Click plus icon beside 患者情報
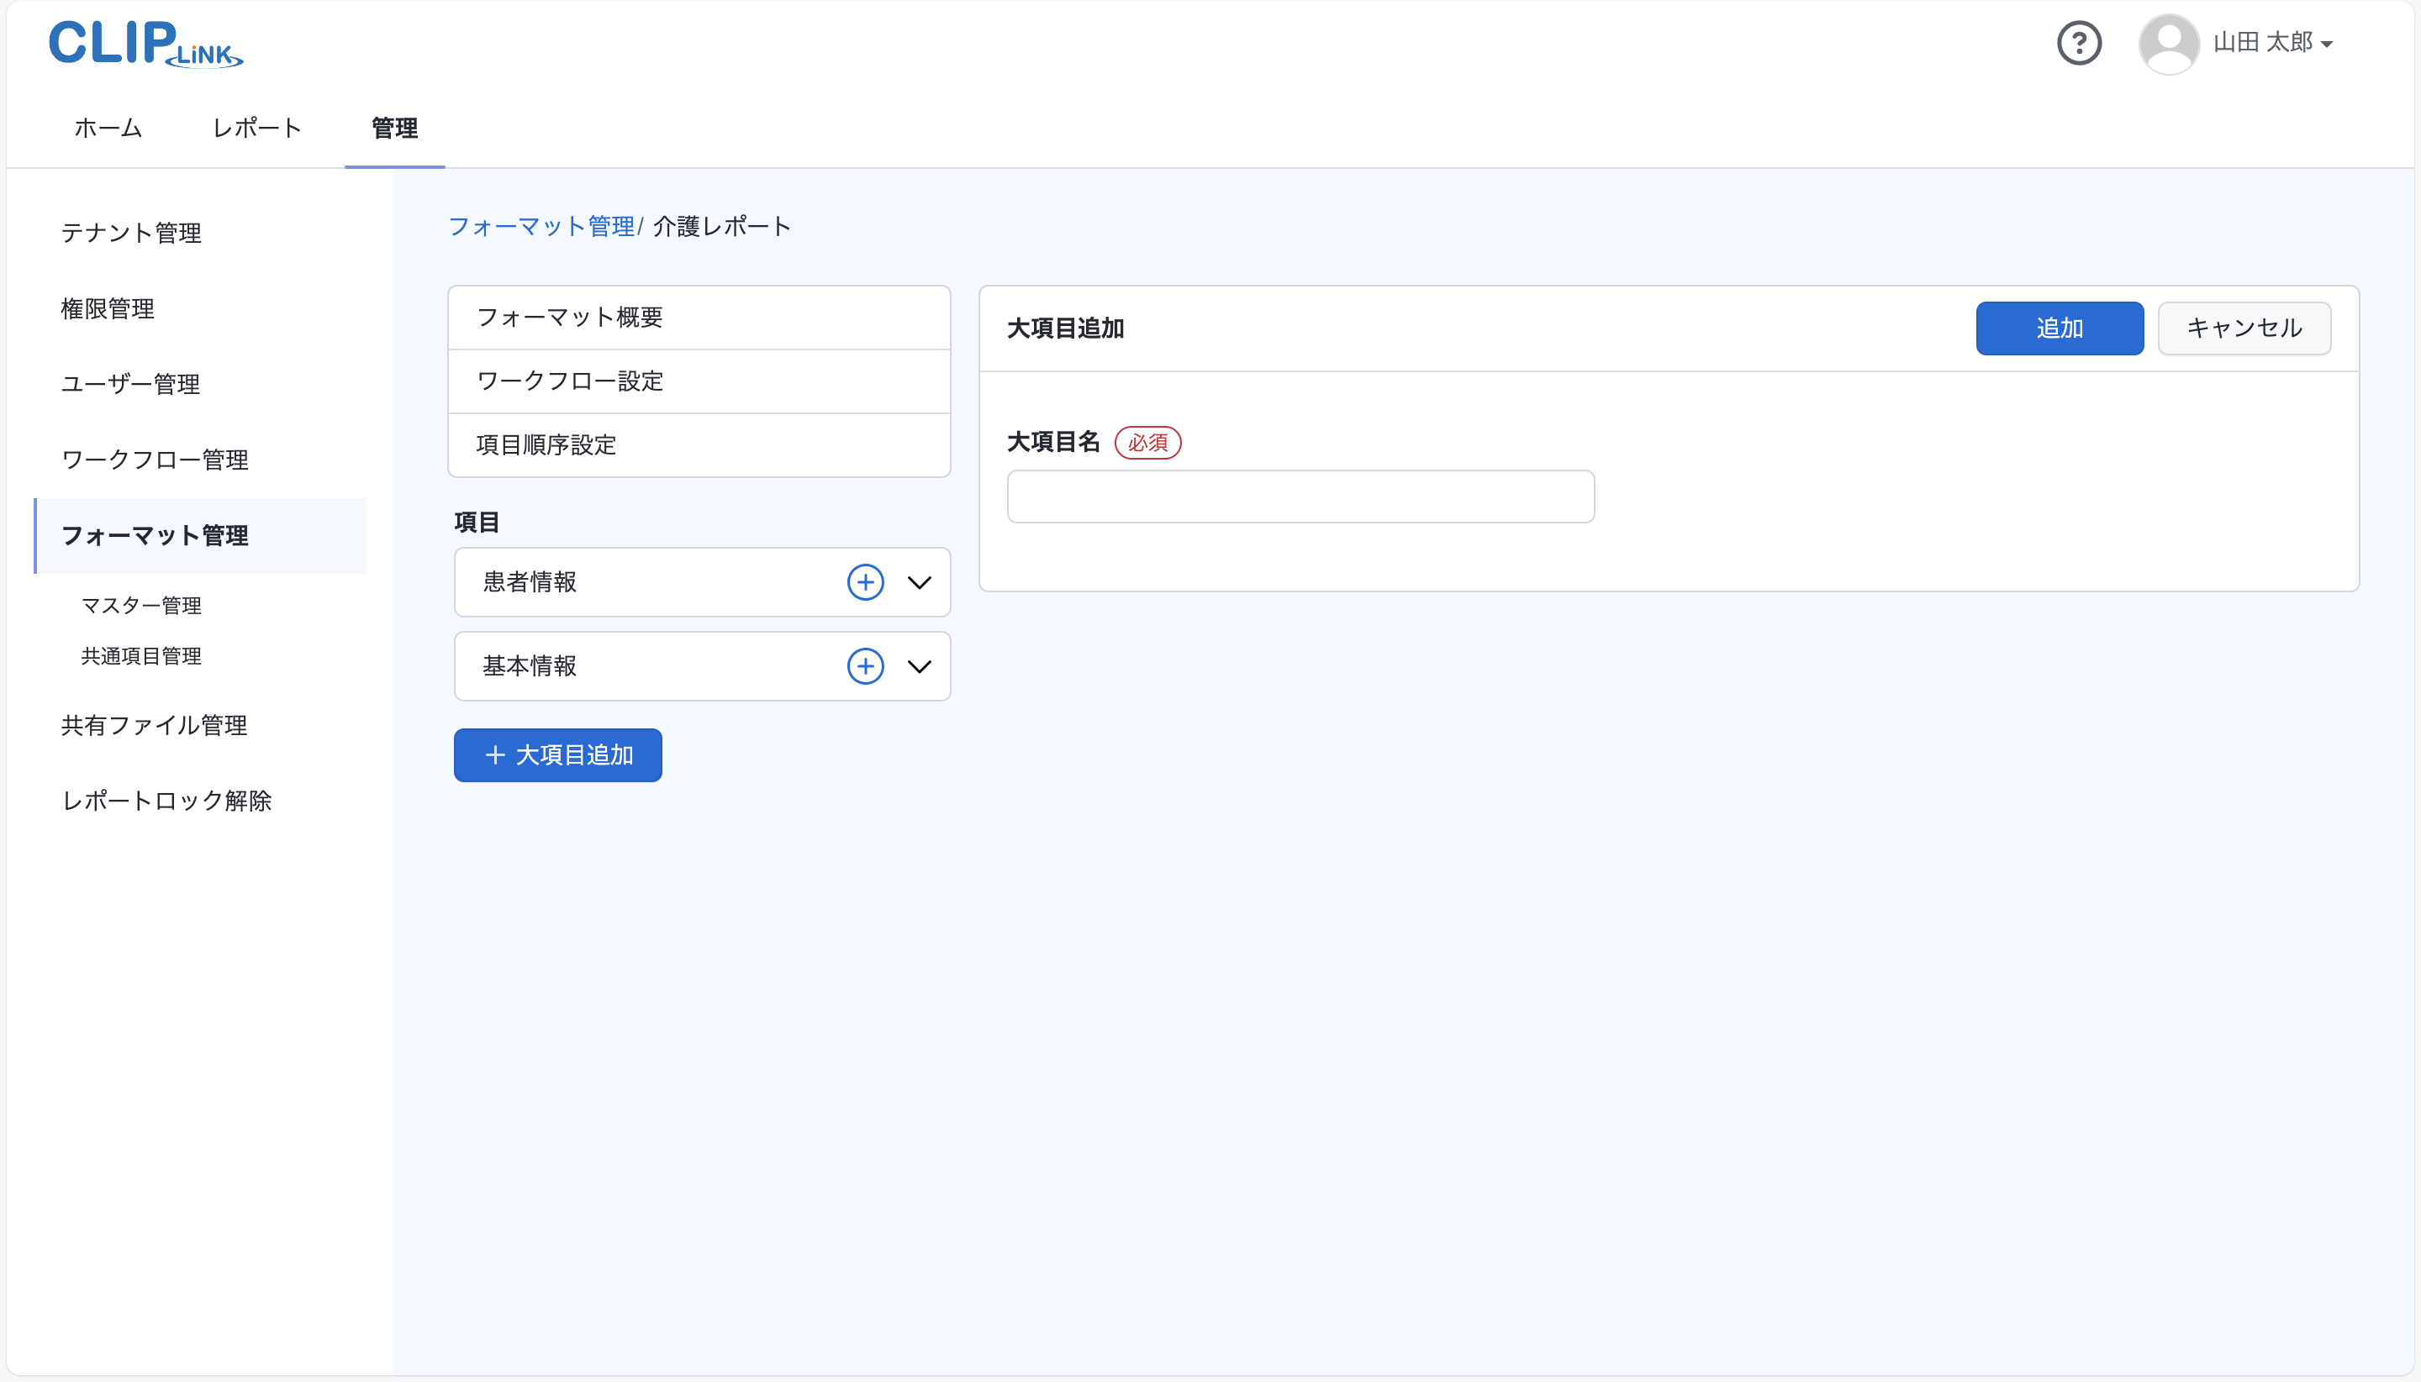The image size is (2421, 1382). tap(864, 582)
